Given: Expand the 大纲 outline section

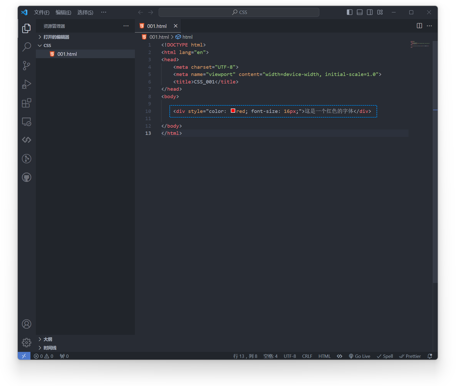Looking at the screenshot, I should tap(48, 339).
